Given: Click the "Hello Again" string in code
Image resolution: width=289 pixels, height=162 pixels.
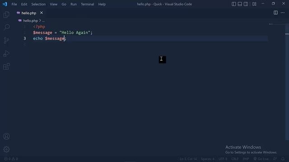Looking at the screenshot, I should (x=75, y=32).
